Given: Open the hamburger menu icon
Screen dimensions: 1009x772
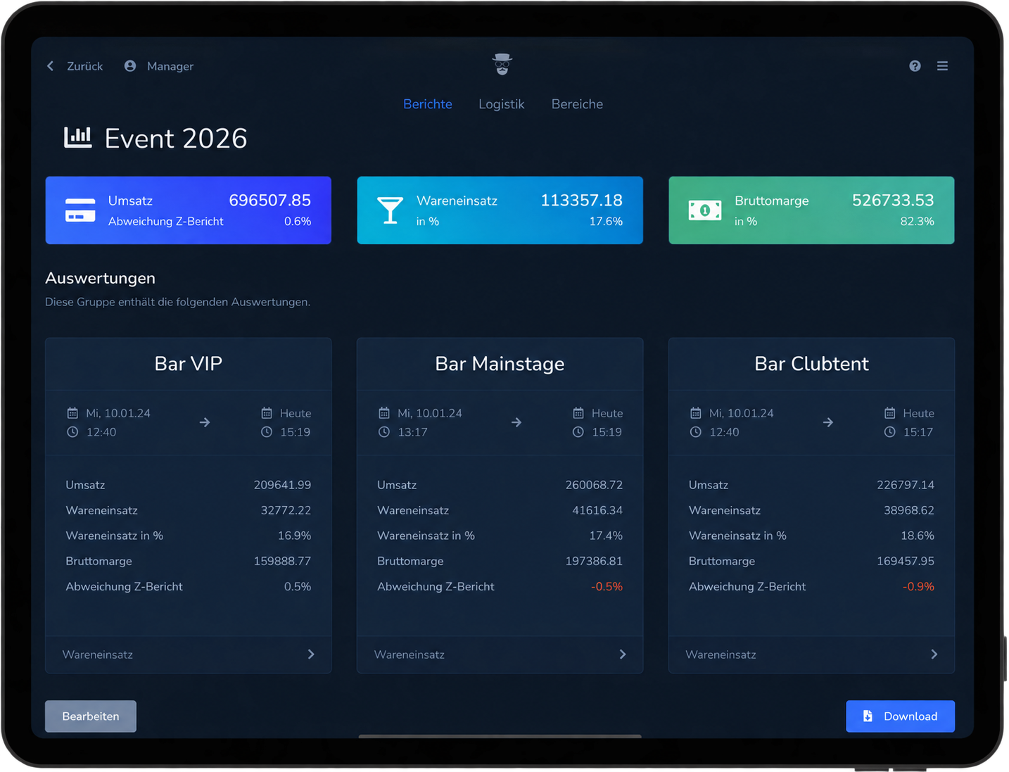Looking at the screenshot, I should coord(942,66).
